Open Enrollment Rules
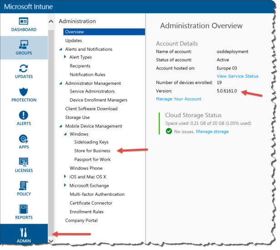Image resolution: width=280 pixels, height=250 pixels. [87, 212]
